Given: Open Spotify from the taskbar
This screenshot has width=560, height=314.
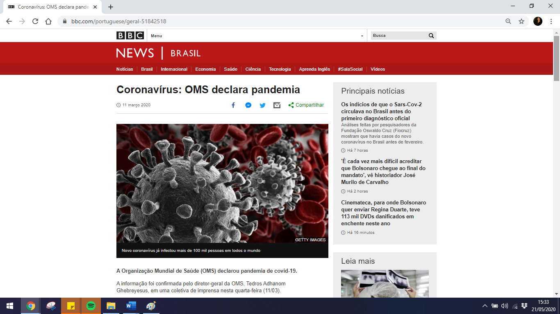Looking at the screenshot, I should click(x=91, y=306).
